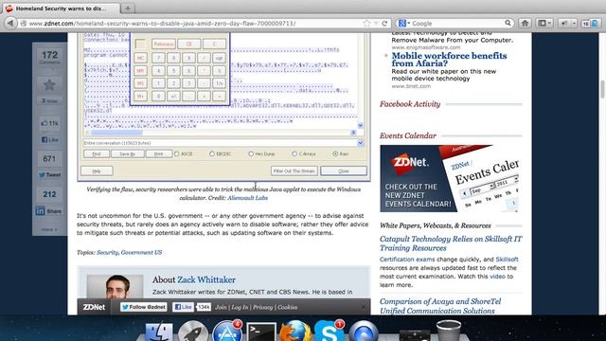606x341 pixels.
Task: Click the ZDNet logo in bottom bar
Action: [94, 307]
